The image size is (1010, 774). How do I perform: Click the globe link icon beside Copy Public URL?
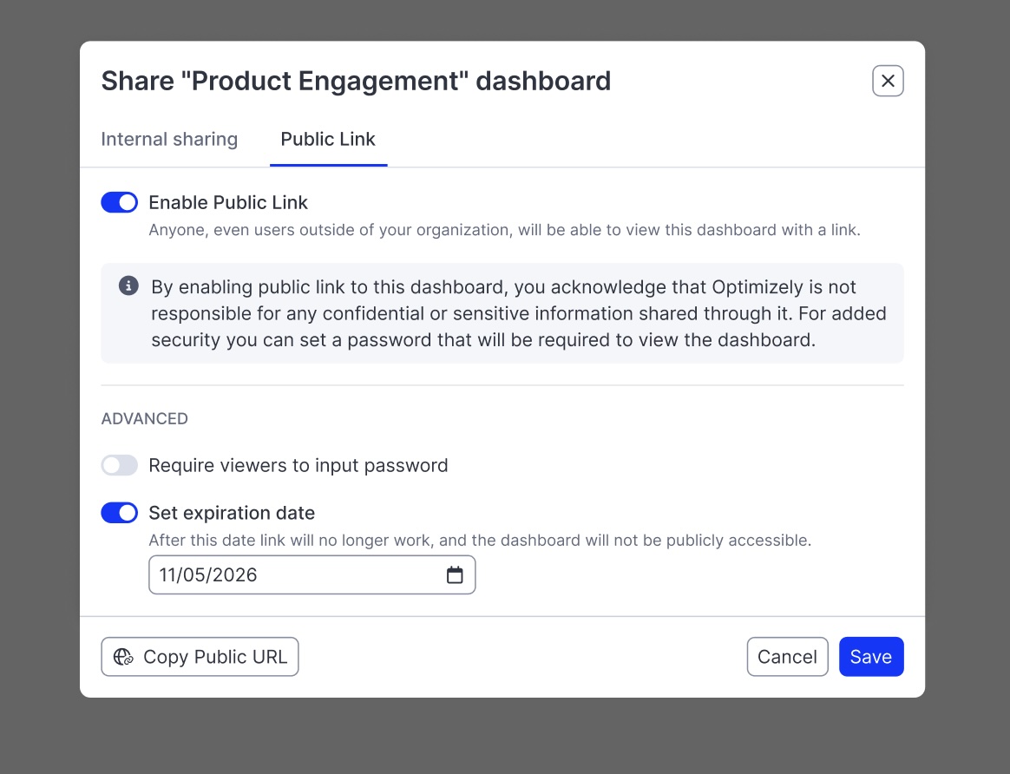pyautogui.click(x=123, y=657)
